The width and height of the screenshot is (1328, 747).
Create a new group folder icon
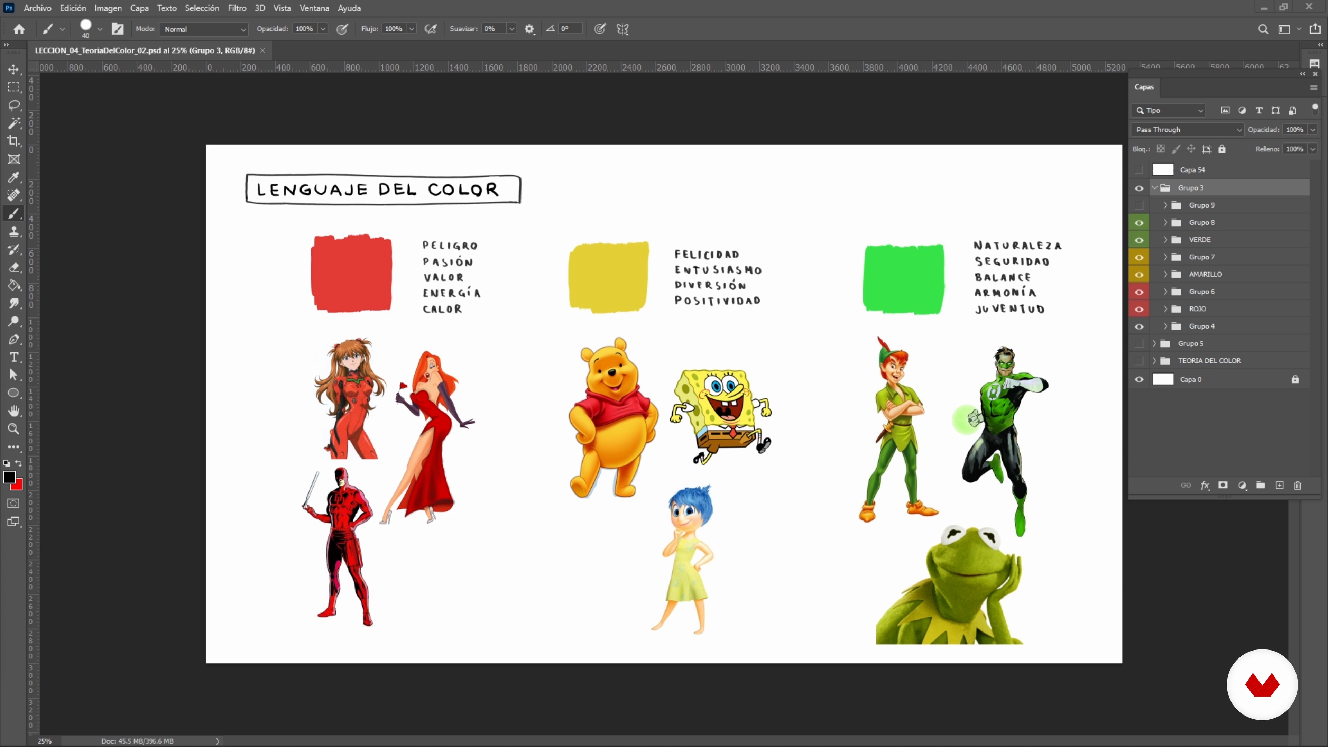1261,485
